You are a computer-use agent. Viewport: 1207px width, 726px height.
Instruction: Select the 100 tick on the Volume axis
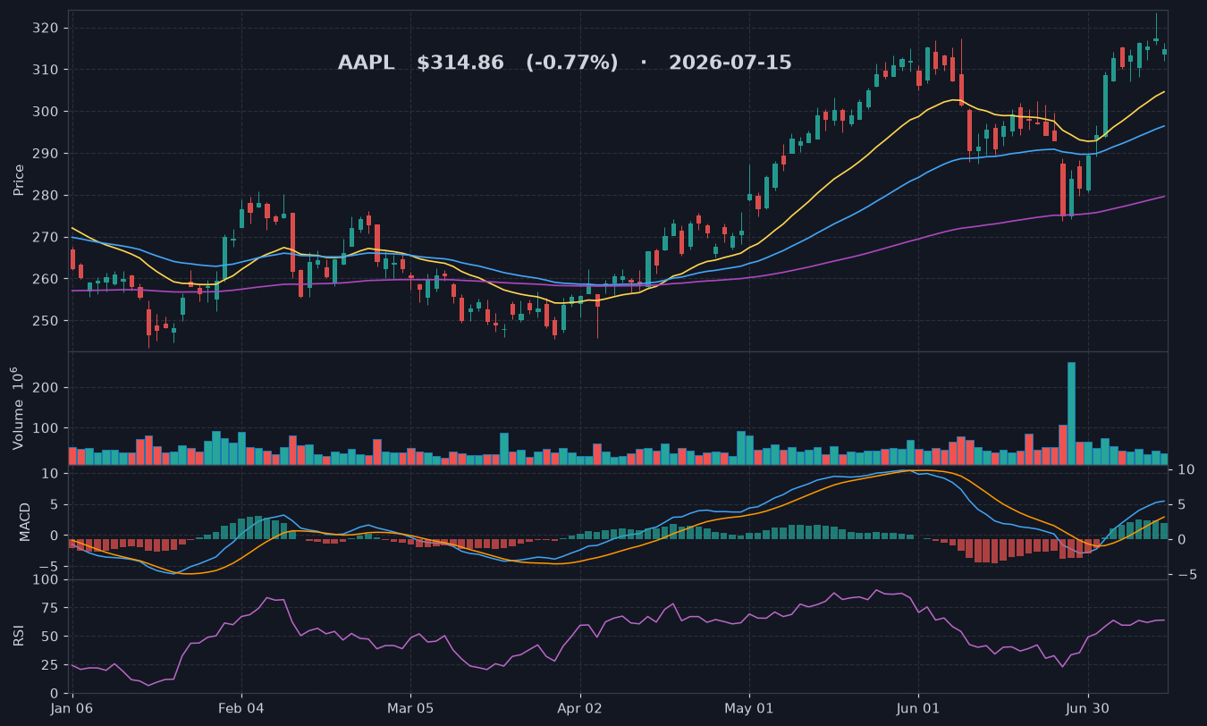[x=47, y=428]
